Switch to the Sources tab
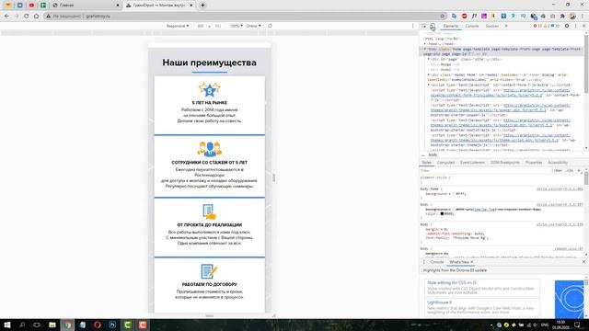This screenshot has width=589, height=331. click(491, 26)
